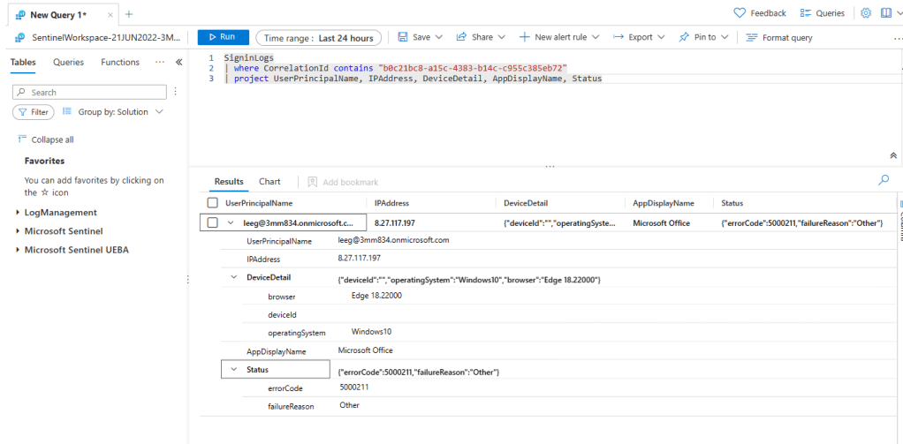Collapse the query editor with double chevron
The image size is (903, 444).
pos(893,155)
